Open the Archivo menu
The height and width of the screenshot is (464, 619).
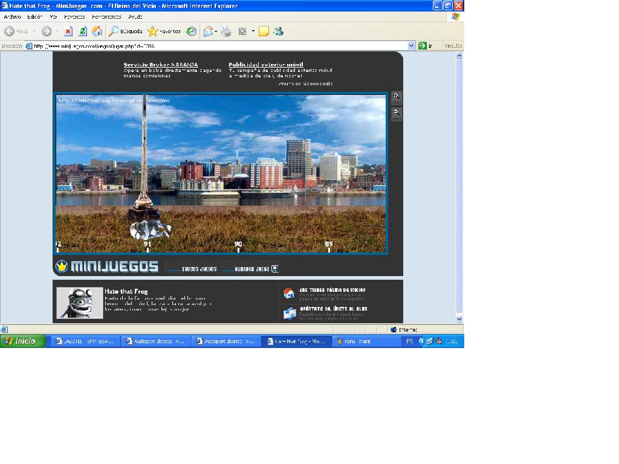pos(12,17)
